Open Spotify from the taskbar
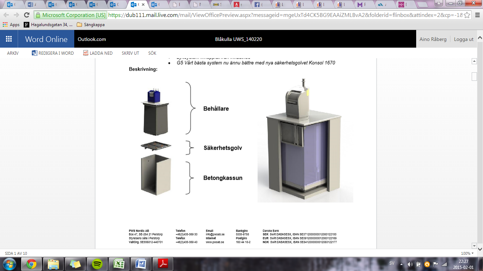 tap(97, 264)
